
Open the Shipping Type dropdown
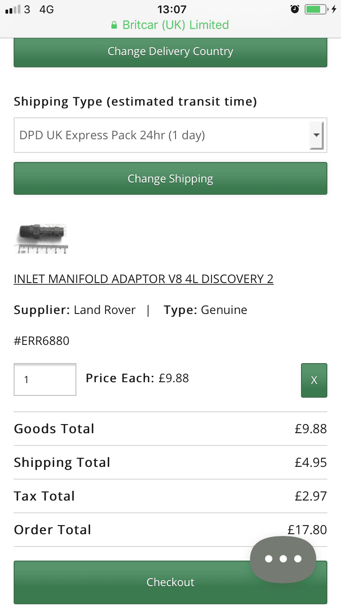tap(170, 135)
